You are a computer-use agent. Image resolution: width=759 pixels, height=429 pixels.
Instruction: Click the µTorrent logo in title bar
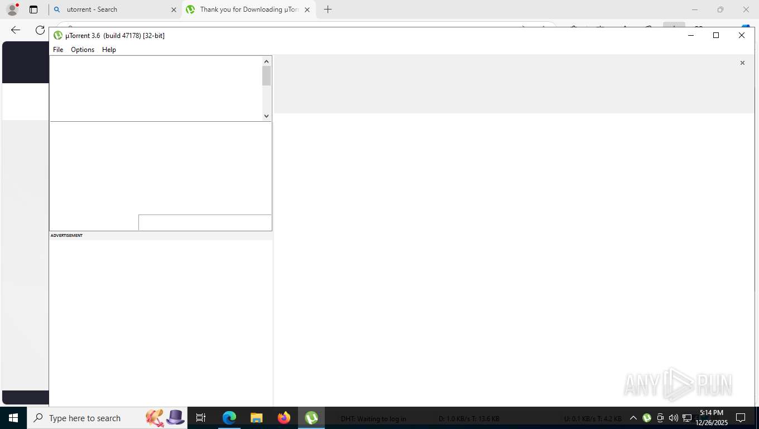click(x=57, y=35)
